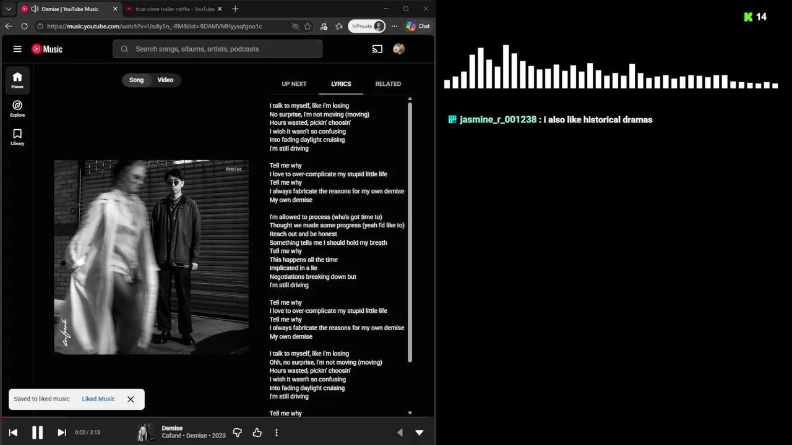The height and width of the screenshot is (445, 792).
Task: Dismiss the Saved to liked music toast
Action: click(x=131, y=399)
